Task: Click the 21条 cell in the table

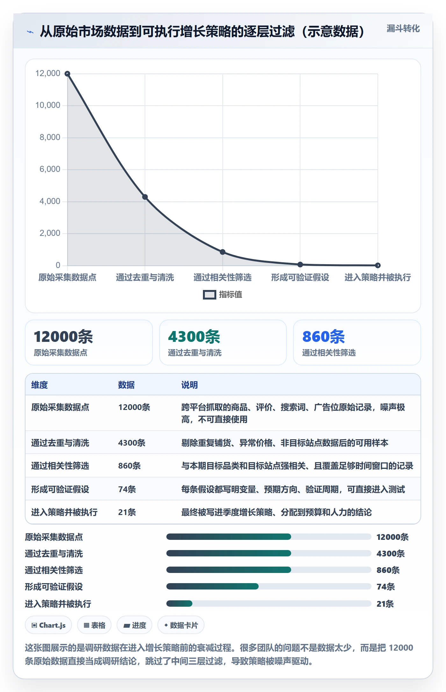Action: [x=127, y=512]
